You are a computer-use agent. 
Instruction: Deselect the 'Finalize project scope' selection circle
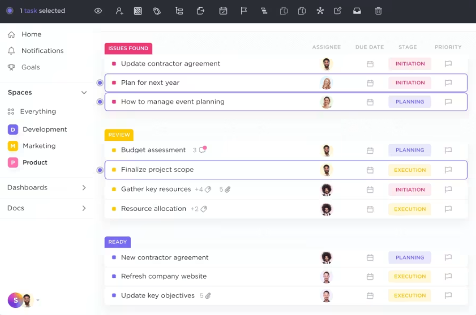point(100,170)
